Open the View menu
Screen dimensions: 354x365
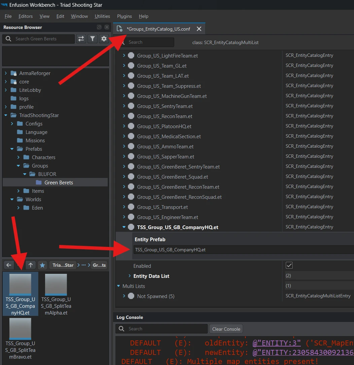point(44,16)
